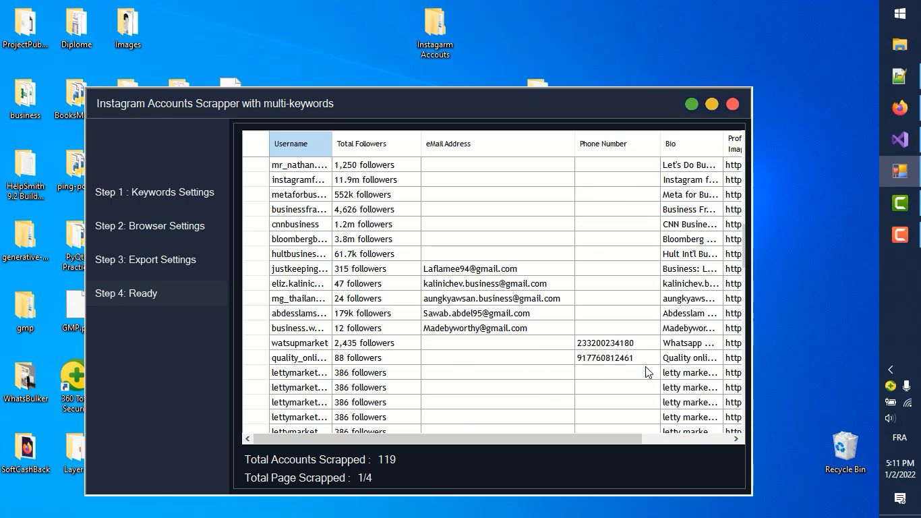This screenshot has width=921, height=518.
Task: Select the WhatsBulker desktop icon
Action: point(26,382)
